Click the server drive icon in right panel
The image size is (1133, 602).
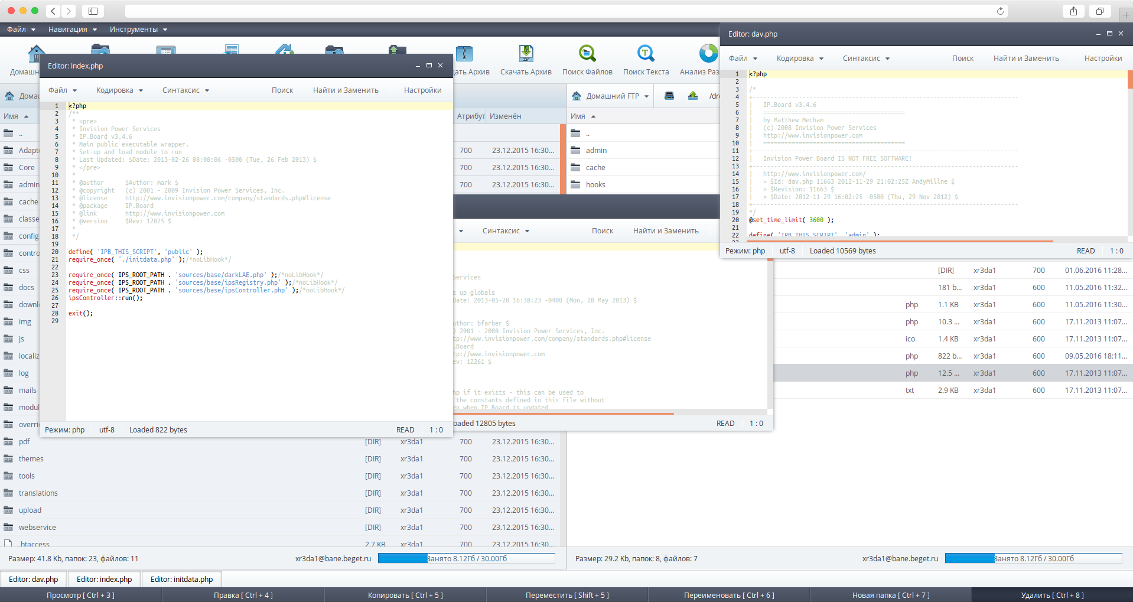tap(669, 96)
